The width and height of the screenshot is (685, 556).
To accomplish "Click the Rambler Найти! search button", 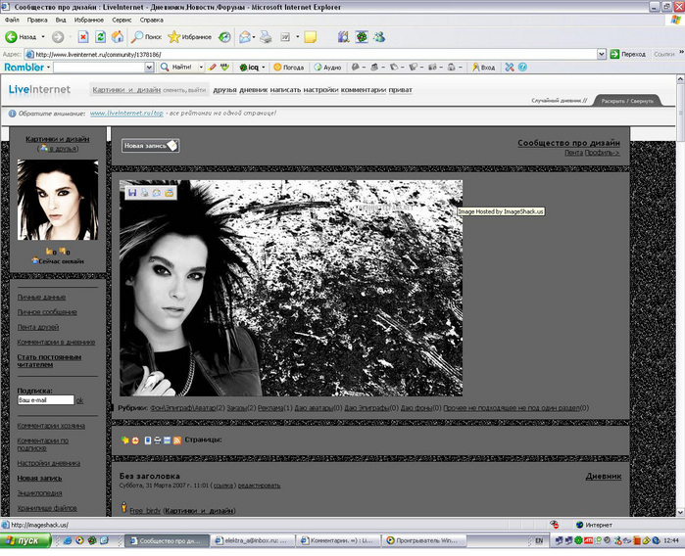I will (x=176, y=68).
